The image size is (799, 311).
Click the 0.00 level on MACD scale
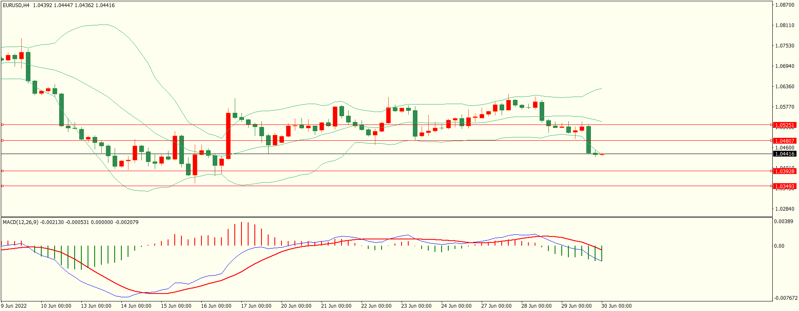click(x=779, y=246)
